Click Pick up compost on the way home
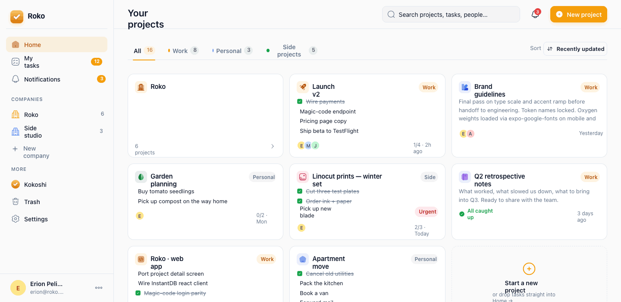The width and height of the screenshot is (621, 302). click(182, 201)
